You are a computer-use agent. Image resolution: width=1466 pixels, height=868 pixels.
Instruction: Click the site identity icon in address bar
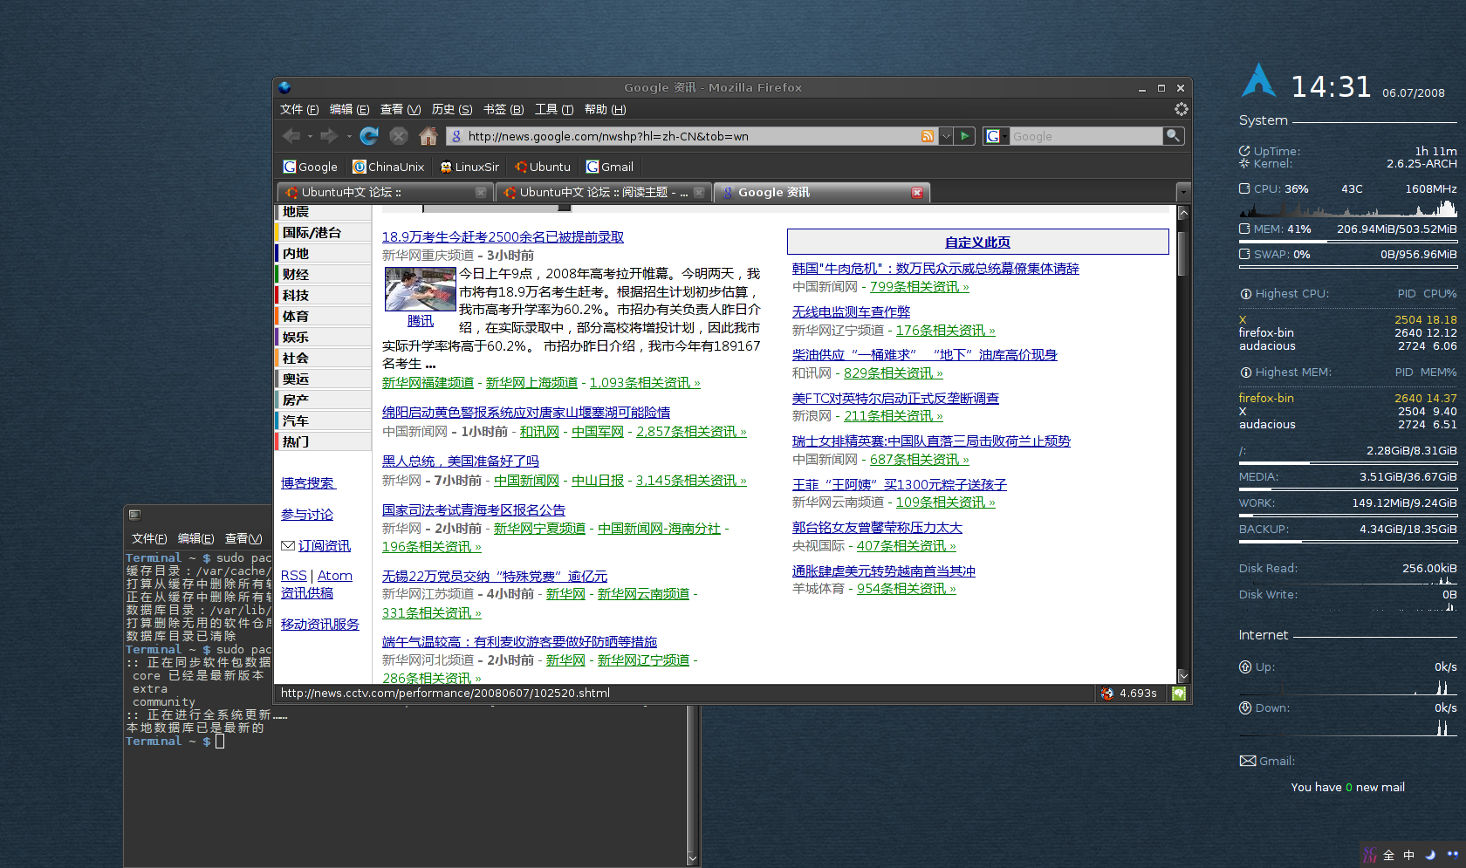click(456, 136)
